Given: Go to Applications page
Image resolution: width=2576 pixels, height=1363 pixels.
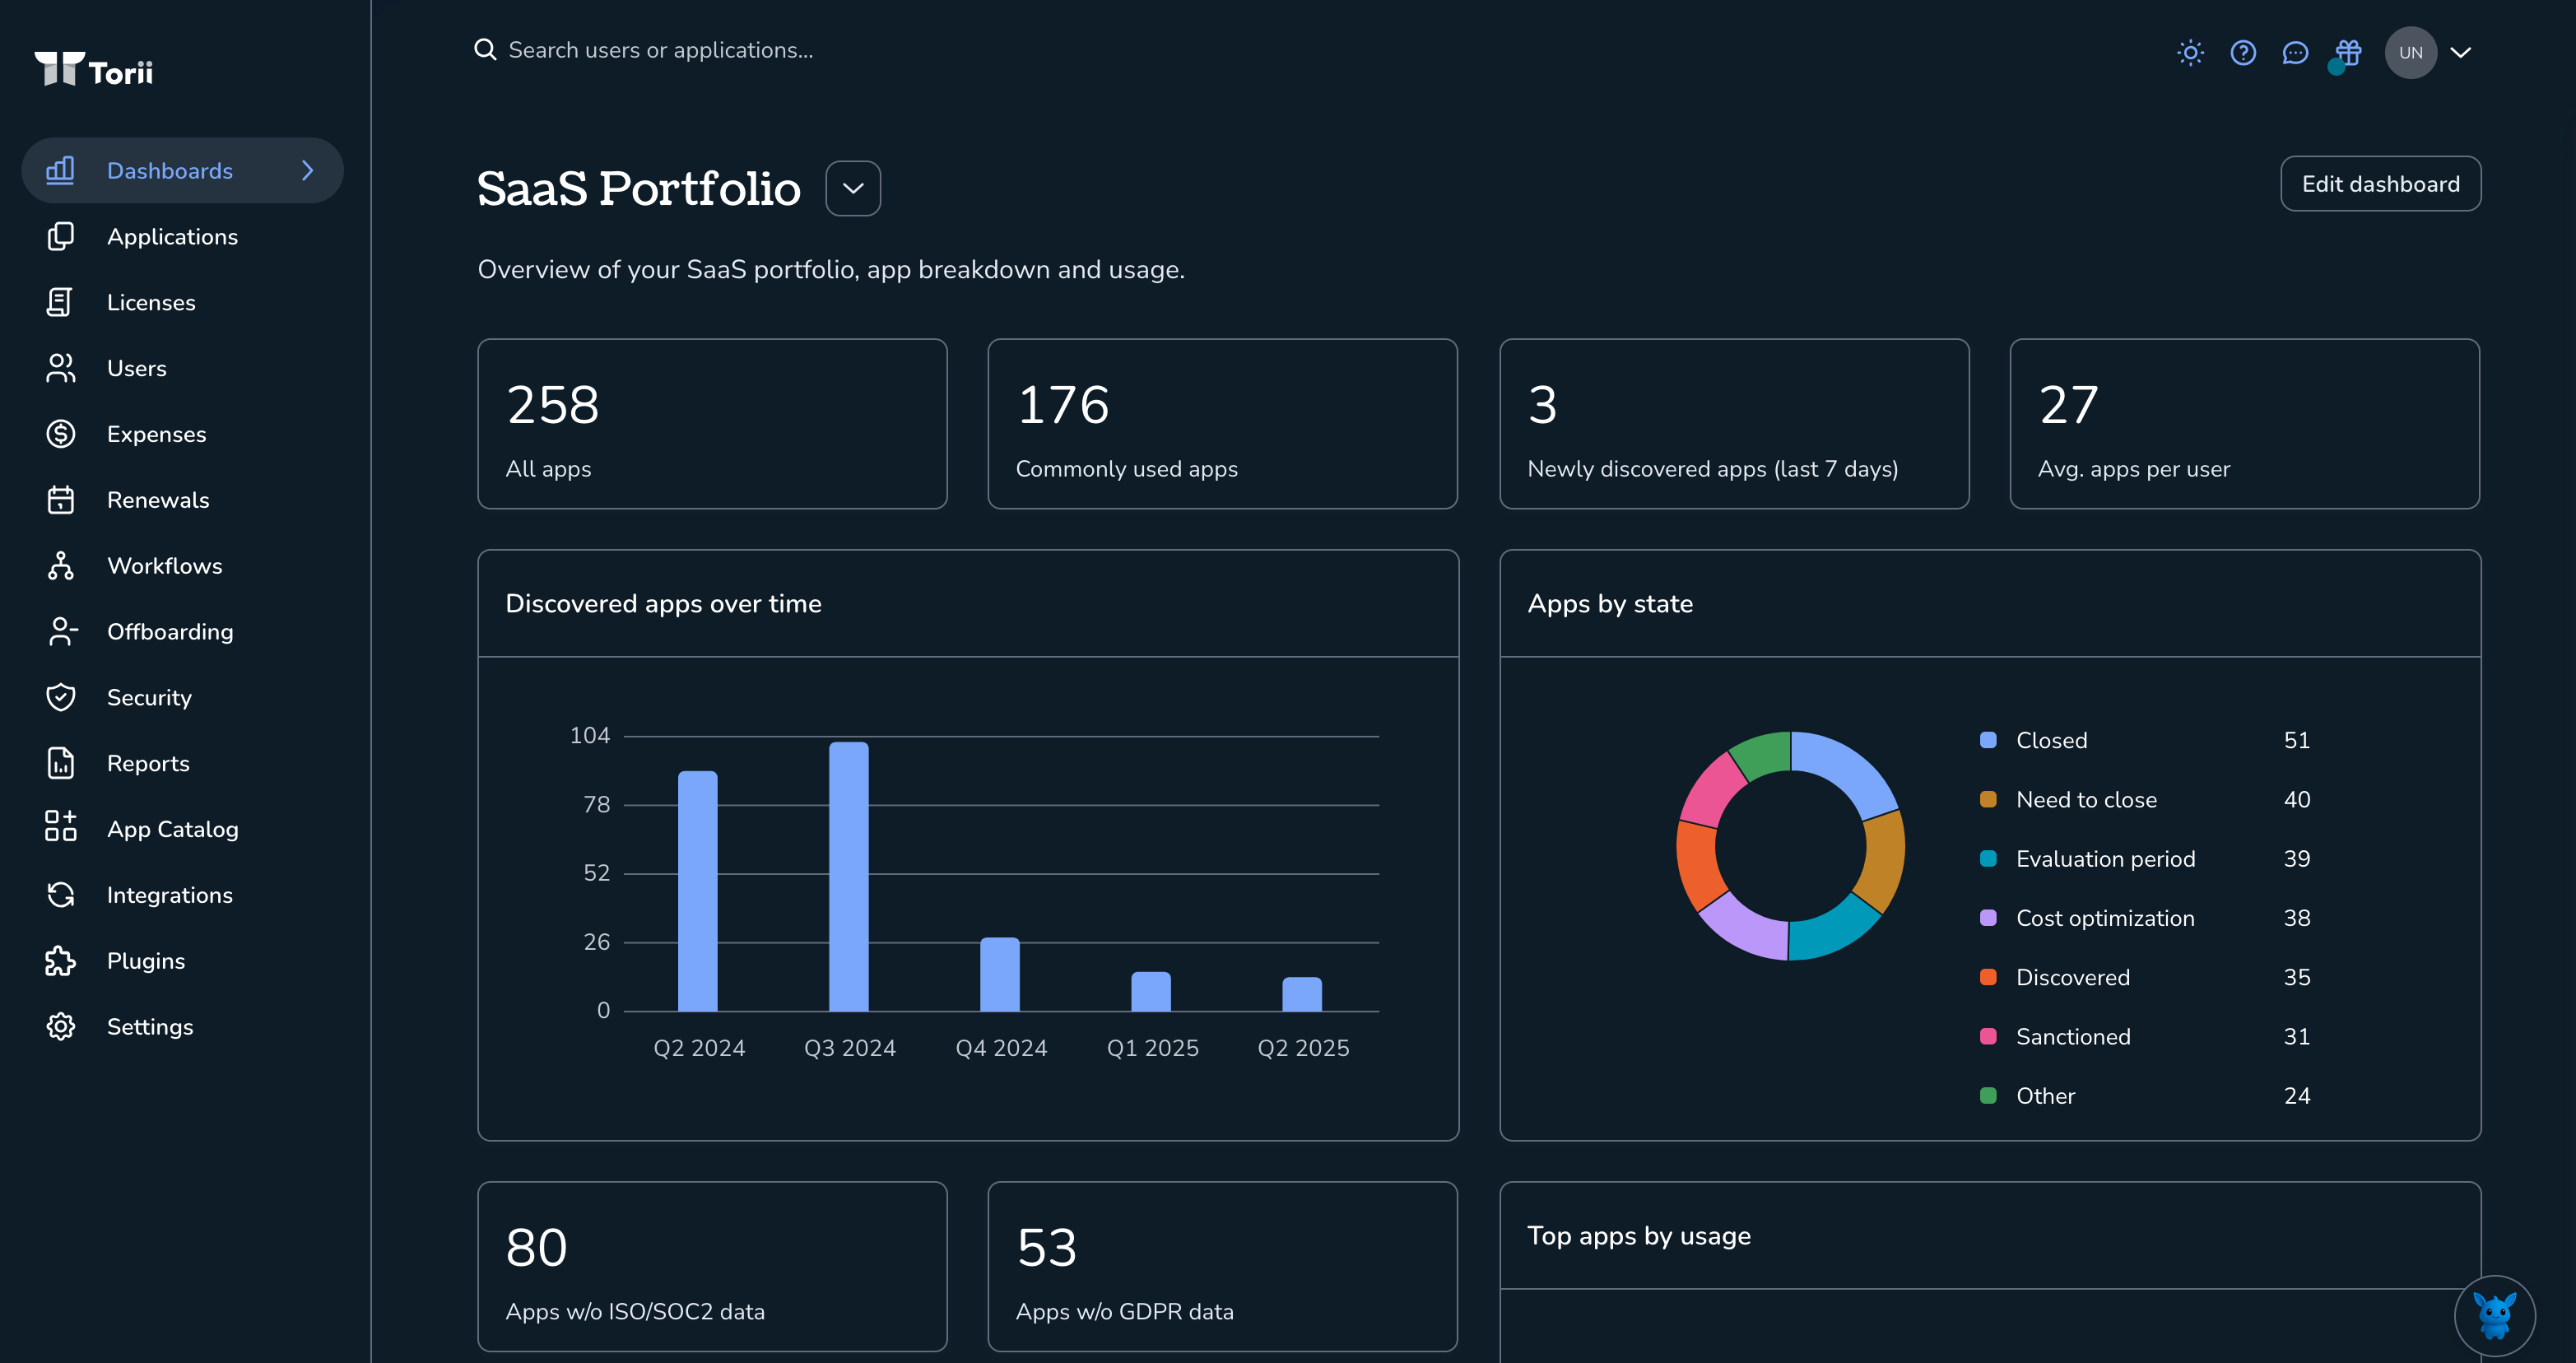Looking at the screenshot, I should 172,236.
